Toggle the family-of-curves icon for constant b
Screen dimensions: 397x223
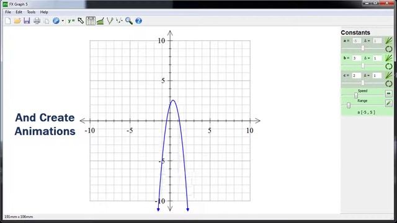coord(389,58)
